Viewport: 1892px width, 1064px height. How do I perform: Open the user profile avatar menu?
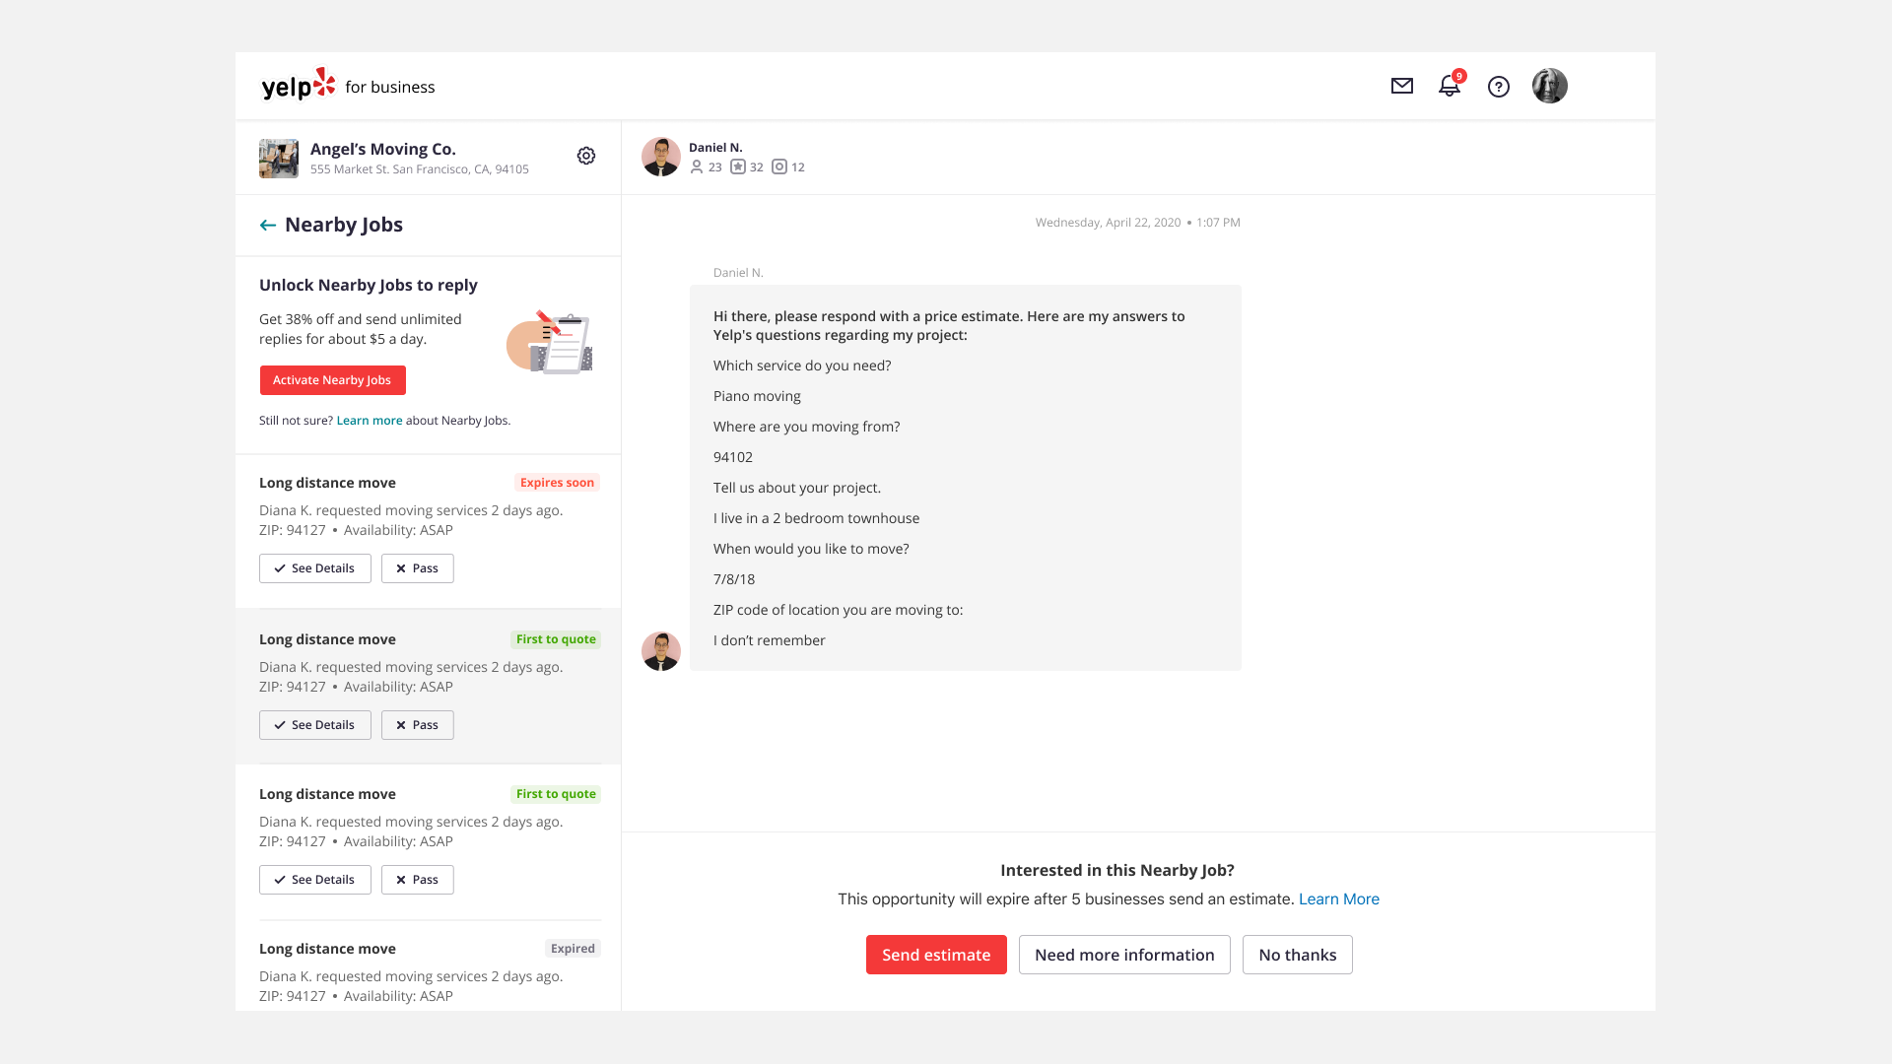(1549, 87)
